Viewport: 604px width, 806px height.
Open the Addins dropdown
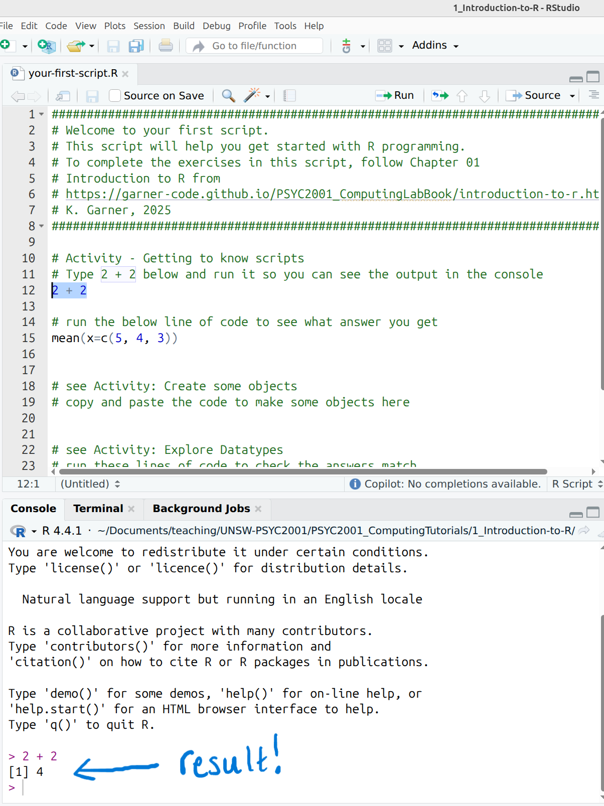435,46
